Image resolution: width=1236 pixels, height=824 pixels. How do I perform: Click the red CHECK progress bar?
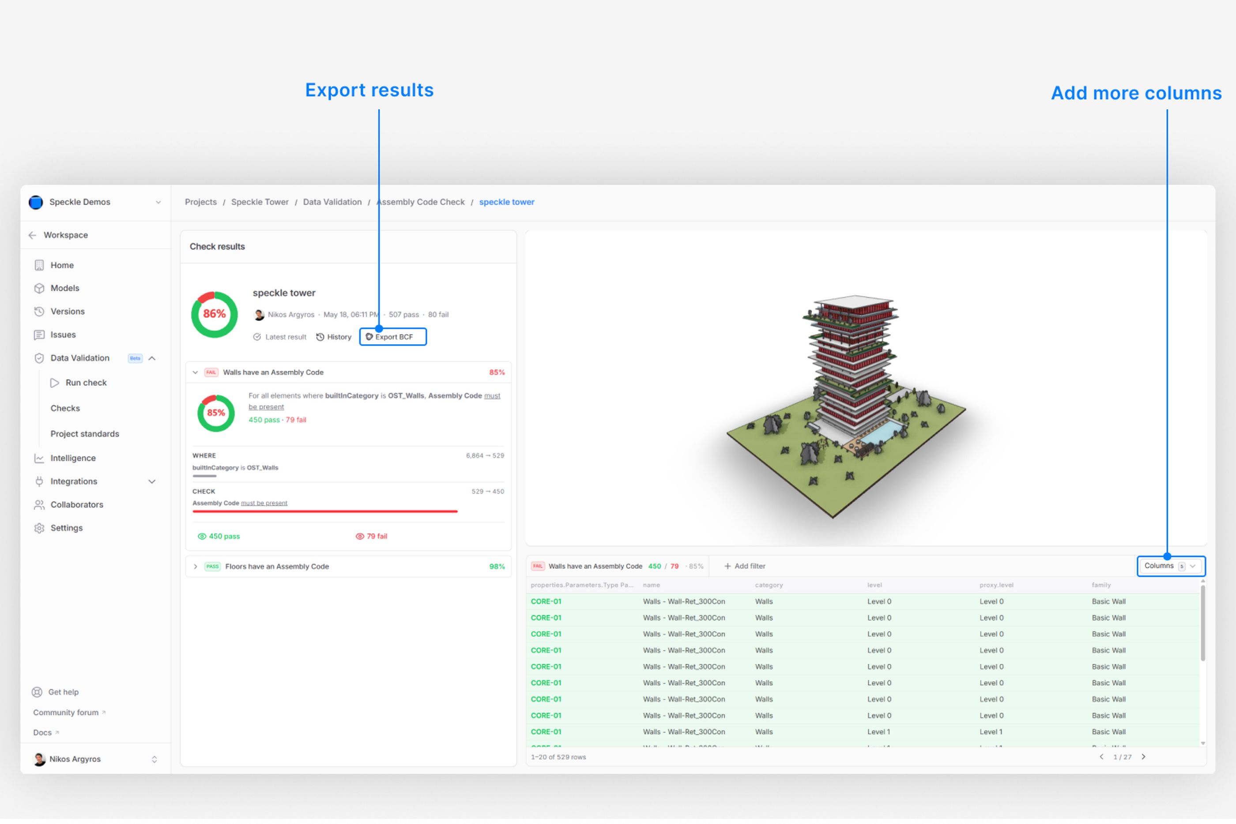pos(325,512)
